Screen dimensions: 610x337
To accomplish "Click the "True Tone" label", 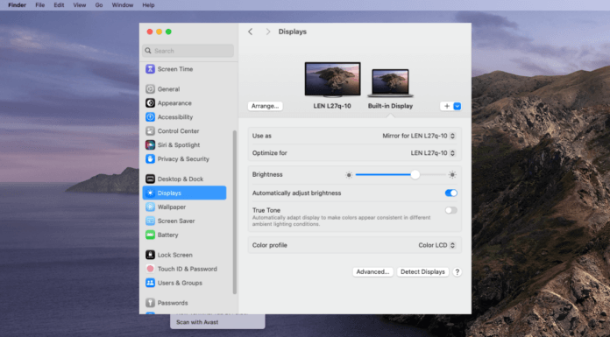I will pyautogui.click(x=266, y=210).
